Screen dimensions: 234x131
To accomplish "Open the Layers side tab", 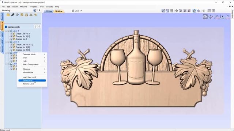I will (2, 41).
